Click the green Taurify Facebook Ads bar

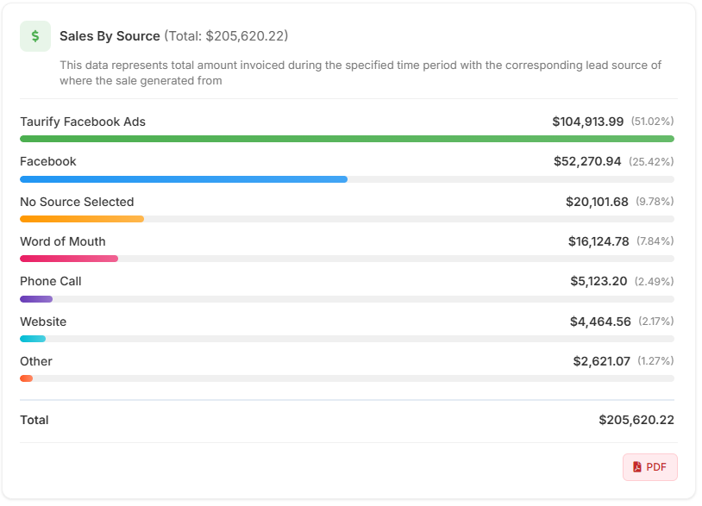click(347, 139)
